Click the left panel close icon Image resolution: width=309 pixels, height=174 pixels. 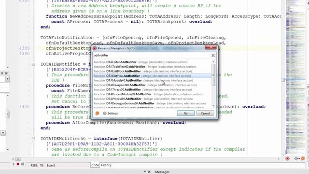6,73
